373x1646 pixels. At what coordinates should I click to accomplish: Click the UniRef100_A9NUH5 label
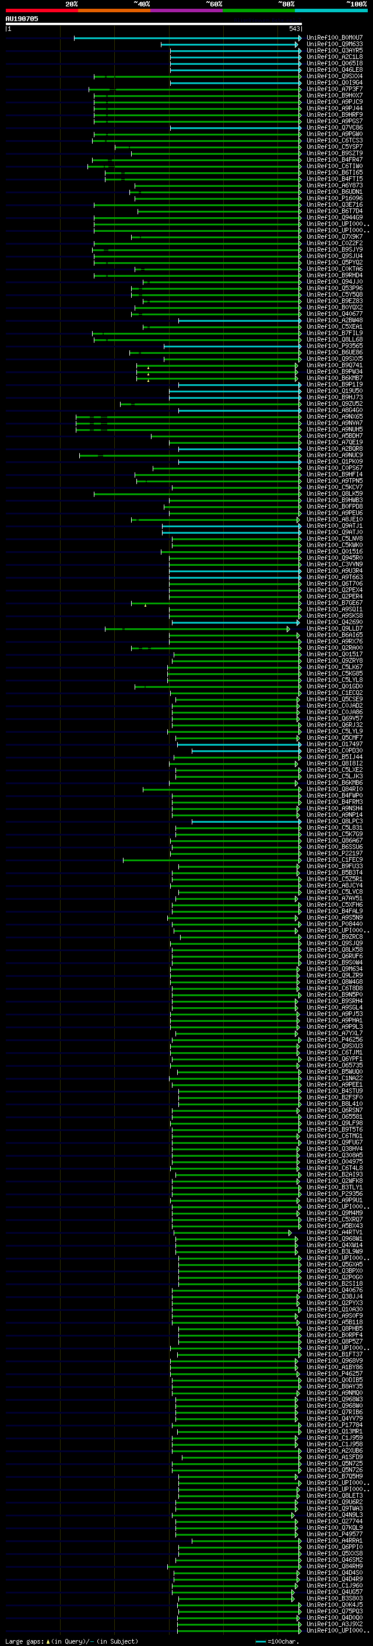[335, 430]
